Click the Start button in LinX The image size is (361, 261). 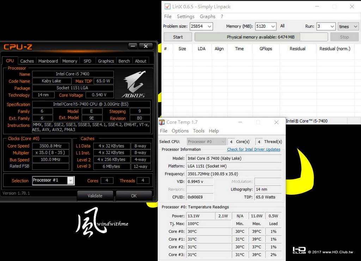pos(178,37)
